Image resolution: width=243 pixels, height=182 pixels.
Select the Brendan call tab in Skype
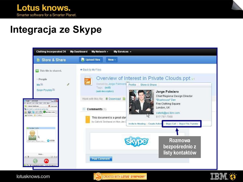click(x=49, y=112)
